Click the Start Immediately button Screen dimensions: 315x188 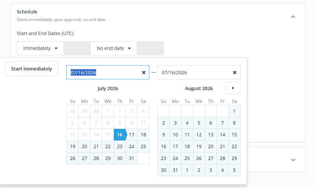[32, 69]
